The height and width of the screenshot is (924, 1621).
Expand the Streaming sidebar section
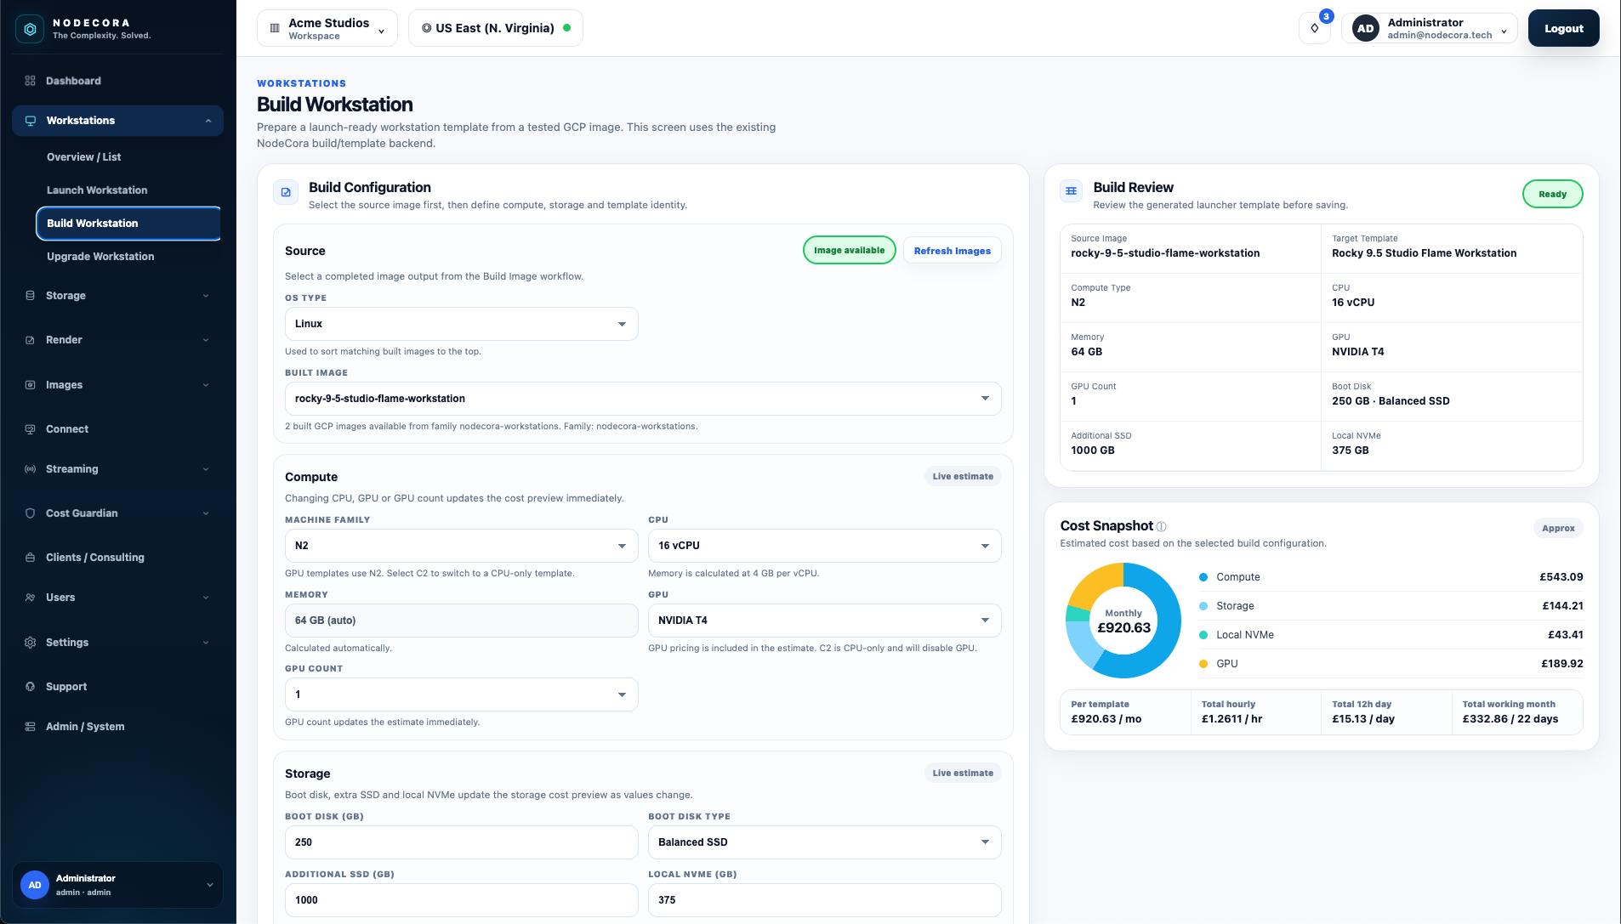click(x=206, y=469)
